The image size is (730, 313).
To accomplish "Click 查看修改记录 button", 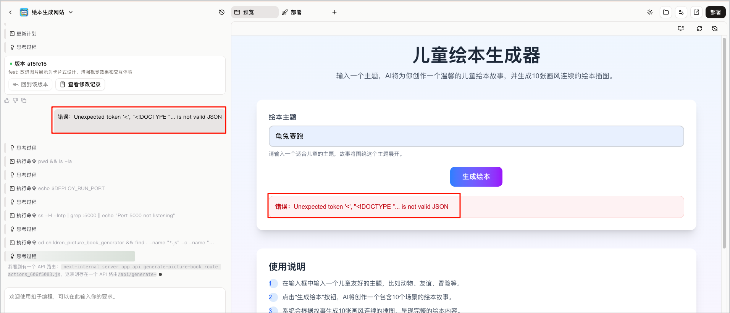I will point(80,84).
